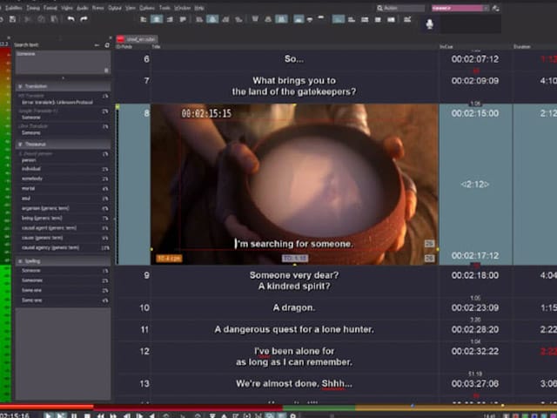Click the minus icon beside Search text

[x=97, y=45]
